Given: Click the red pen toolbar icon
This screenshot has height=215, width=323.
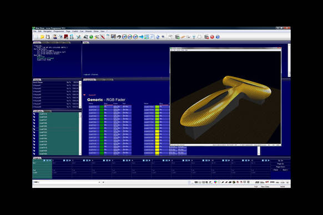Looking at the screenshot, I should [x=102, y=37].
